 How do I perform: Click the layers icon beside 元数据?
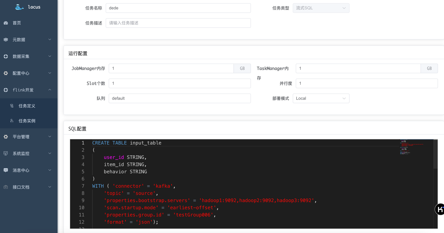(x=6, y=40)
